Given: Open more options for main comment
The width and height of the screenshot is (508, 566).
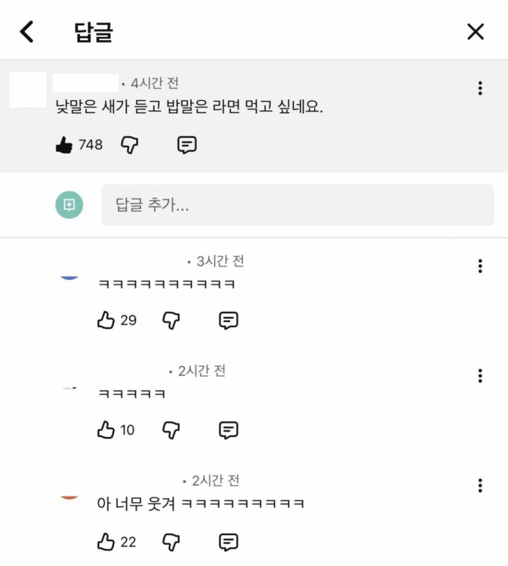Looking at the screenshot, I should click(480, 88).
